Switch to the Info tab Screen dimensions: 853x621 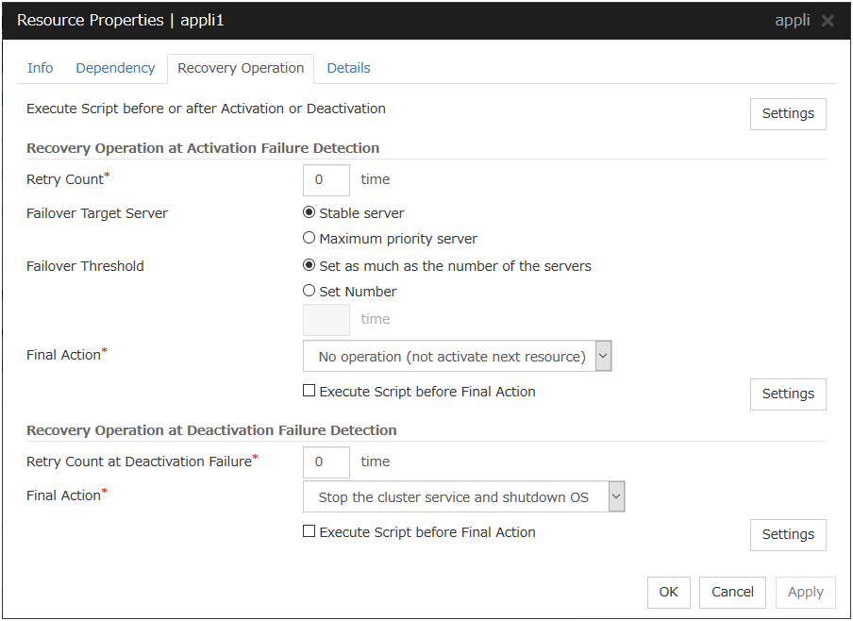41,68
